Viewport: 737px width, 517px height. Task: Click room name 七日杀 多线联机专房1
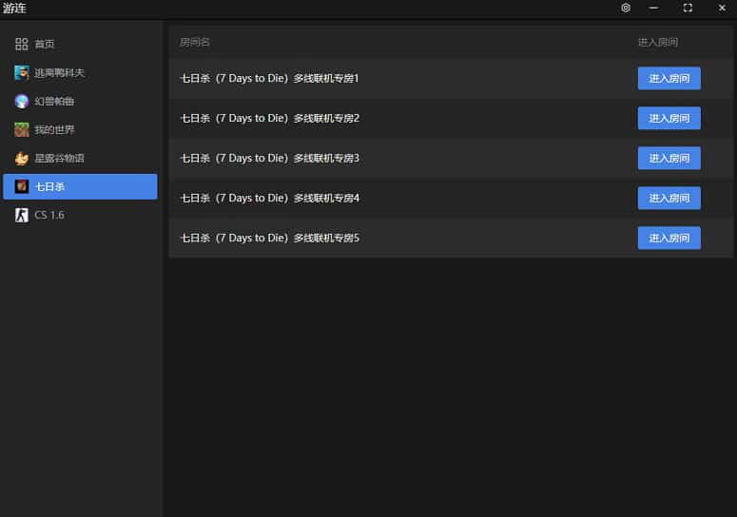(269, 79)
